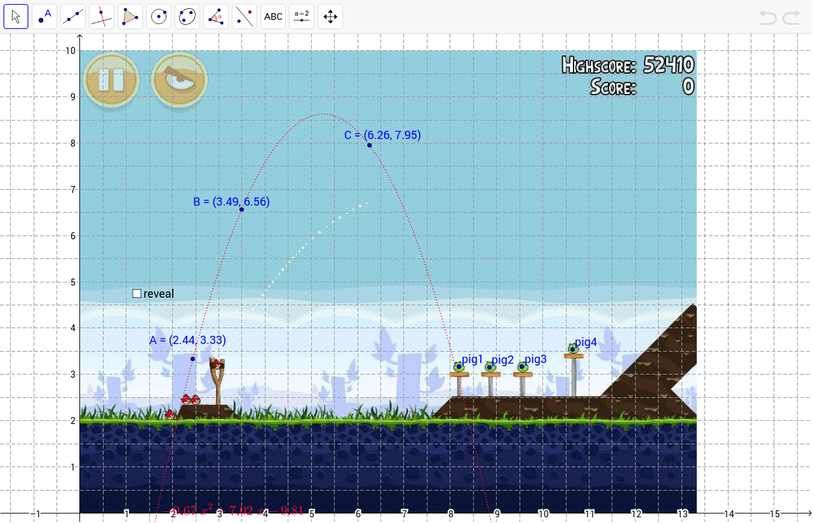This screenshot has height=523, width=813.
Task: Click x-axis label 15
Action: point(775,513)
